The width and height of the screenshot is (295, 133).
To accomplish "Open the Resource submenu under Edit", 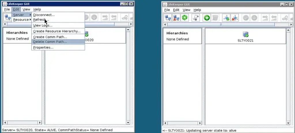I will (22, 20).
